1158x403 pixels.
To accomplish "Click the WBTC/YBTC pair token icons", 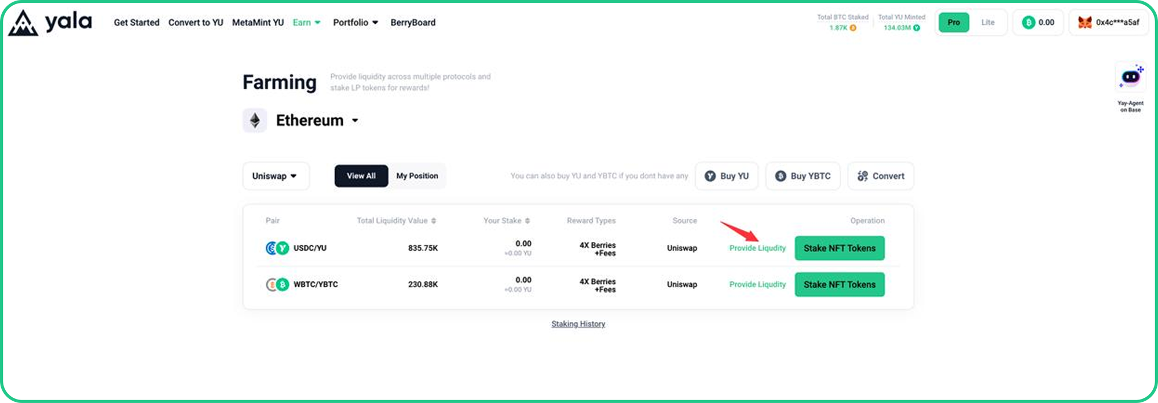I will click(277, 285).
